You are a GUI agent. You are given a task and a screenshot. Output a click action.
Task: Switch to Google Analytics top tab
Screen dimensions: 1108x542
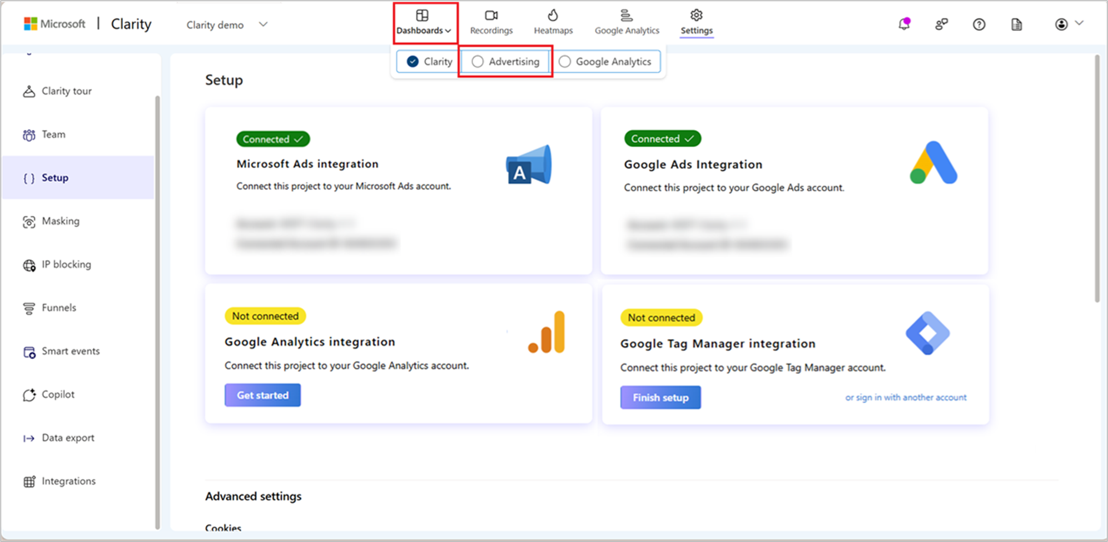tap(627, 23)
